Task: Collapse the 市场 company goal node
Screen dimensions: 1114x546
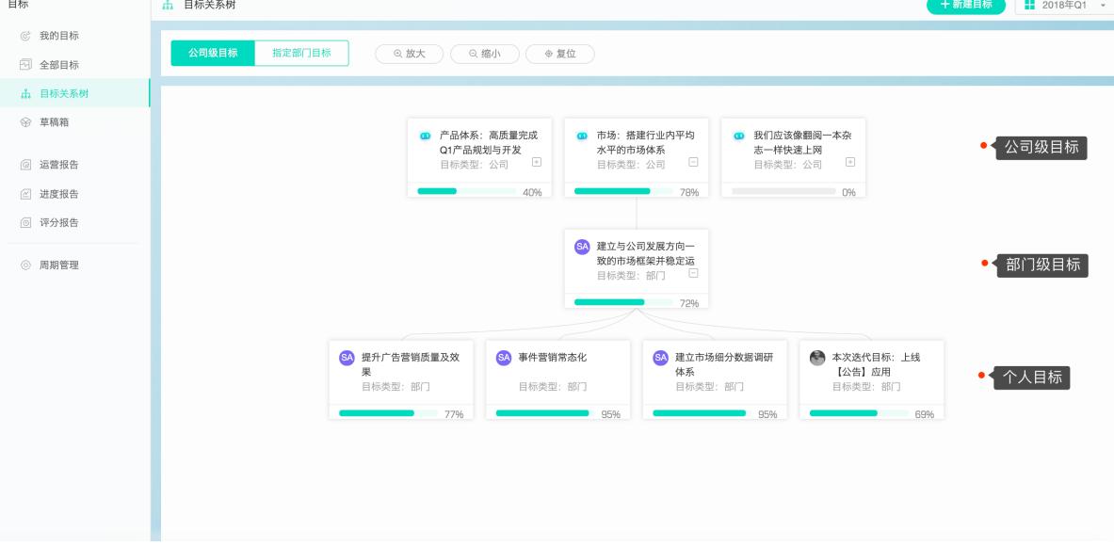Action: (x=694, y=162)
